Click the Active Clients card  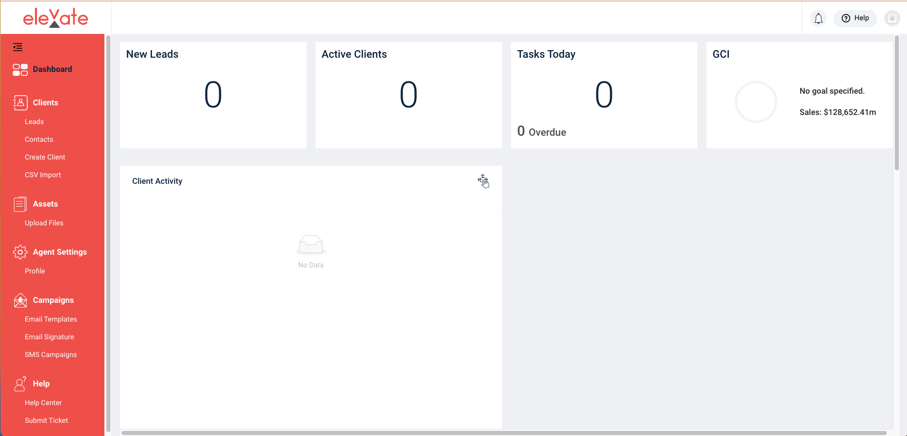(409, 95)
